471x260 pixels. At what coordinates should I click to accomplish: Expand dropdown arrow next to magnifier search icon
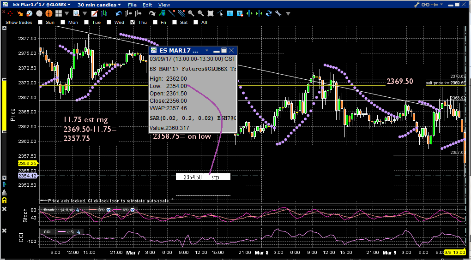tap(85, 13)
